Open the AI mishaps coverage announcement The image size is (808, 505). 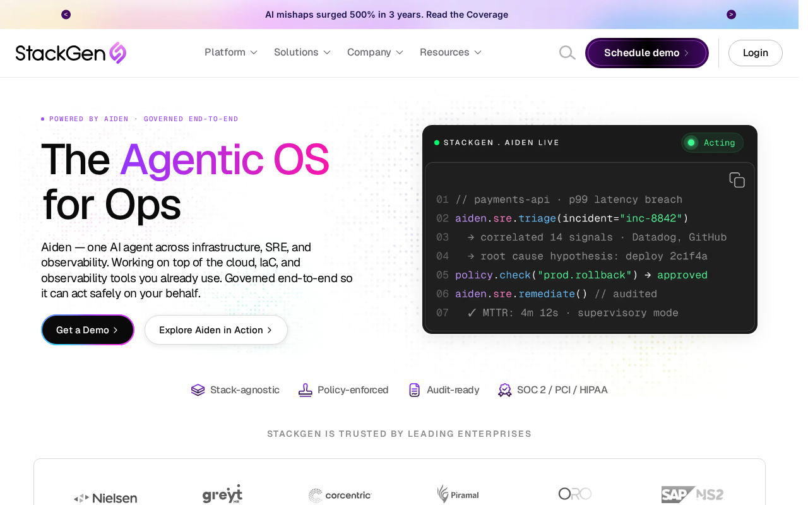pos(386,15)
